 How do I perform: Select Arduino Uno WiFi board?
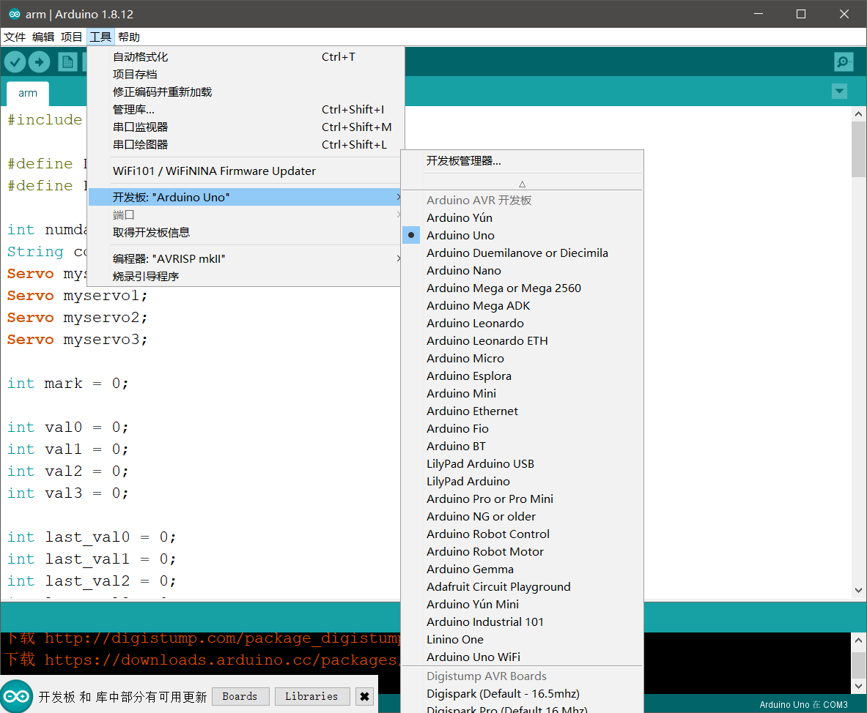click(522, 657)
